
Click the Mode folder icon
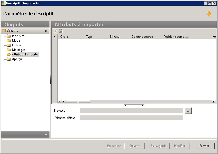pos(9,41)
